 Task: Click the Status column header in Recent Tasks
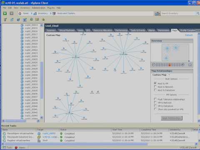coord(85,130)
